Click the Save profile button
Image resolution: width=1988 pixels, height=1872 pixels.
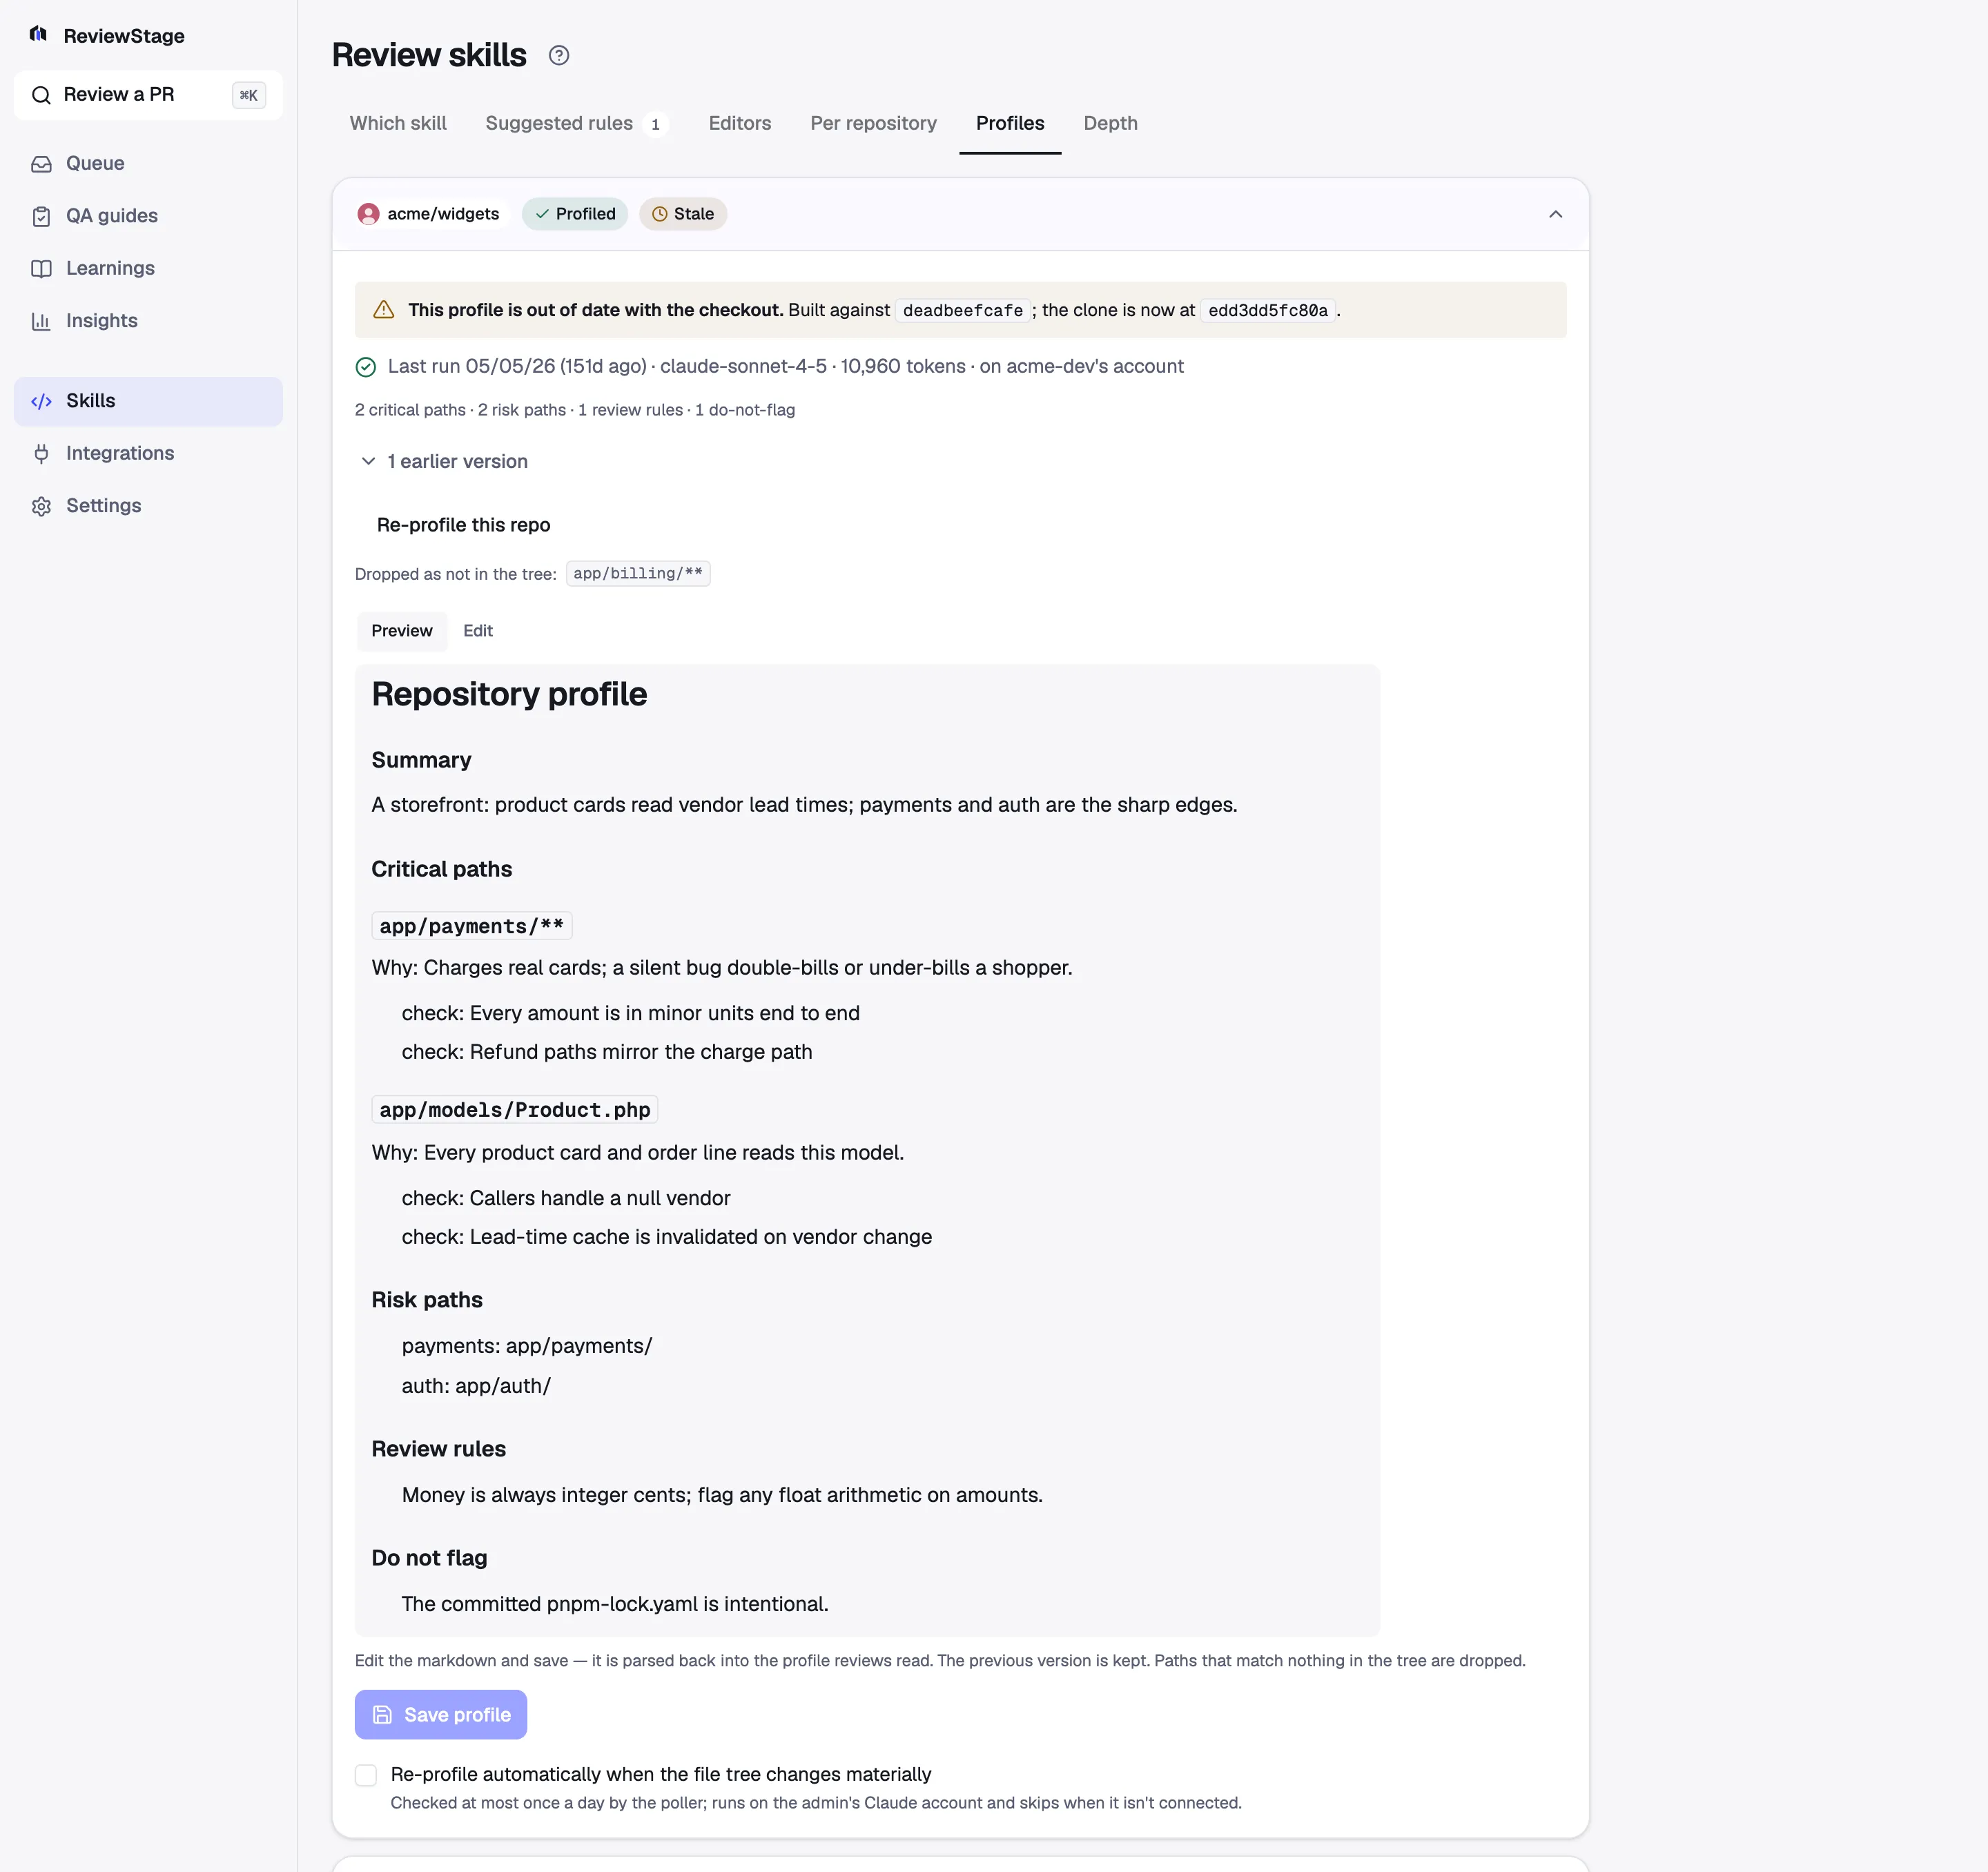(x=441, y=1715)
